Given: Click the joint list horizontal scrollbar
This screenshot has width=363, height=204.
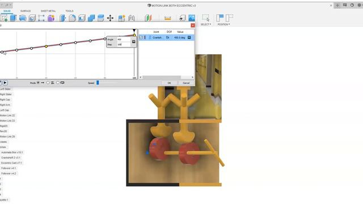Looking at the screenshot, I should click(x=162, y=77).
